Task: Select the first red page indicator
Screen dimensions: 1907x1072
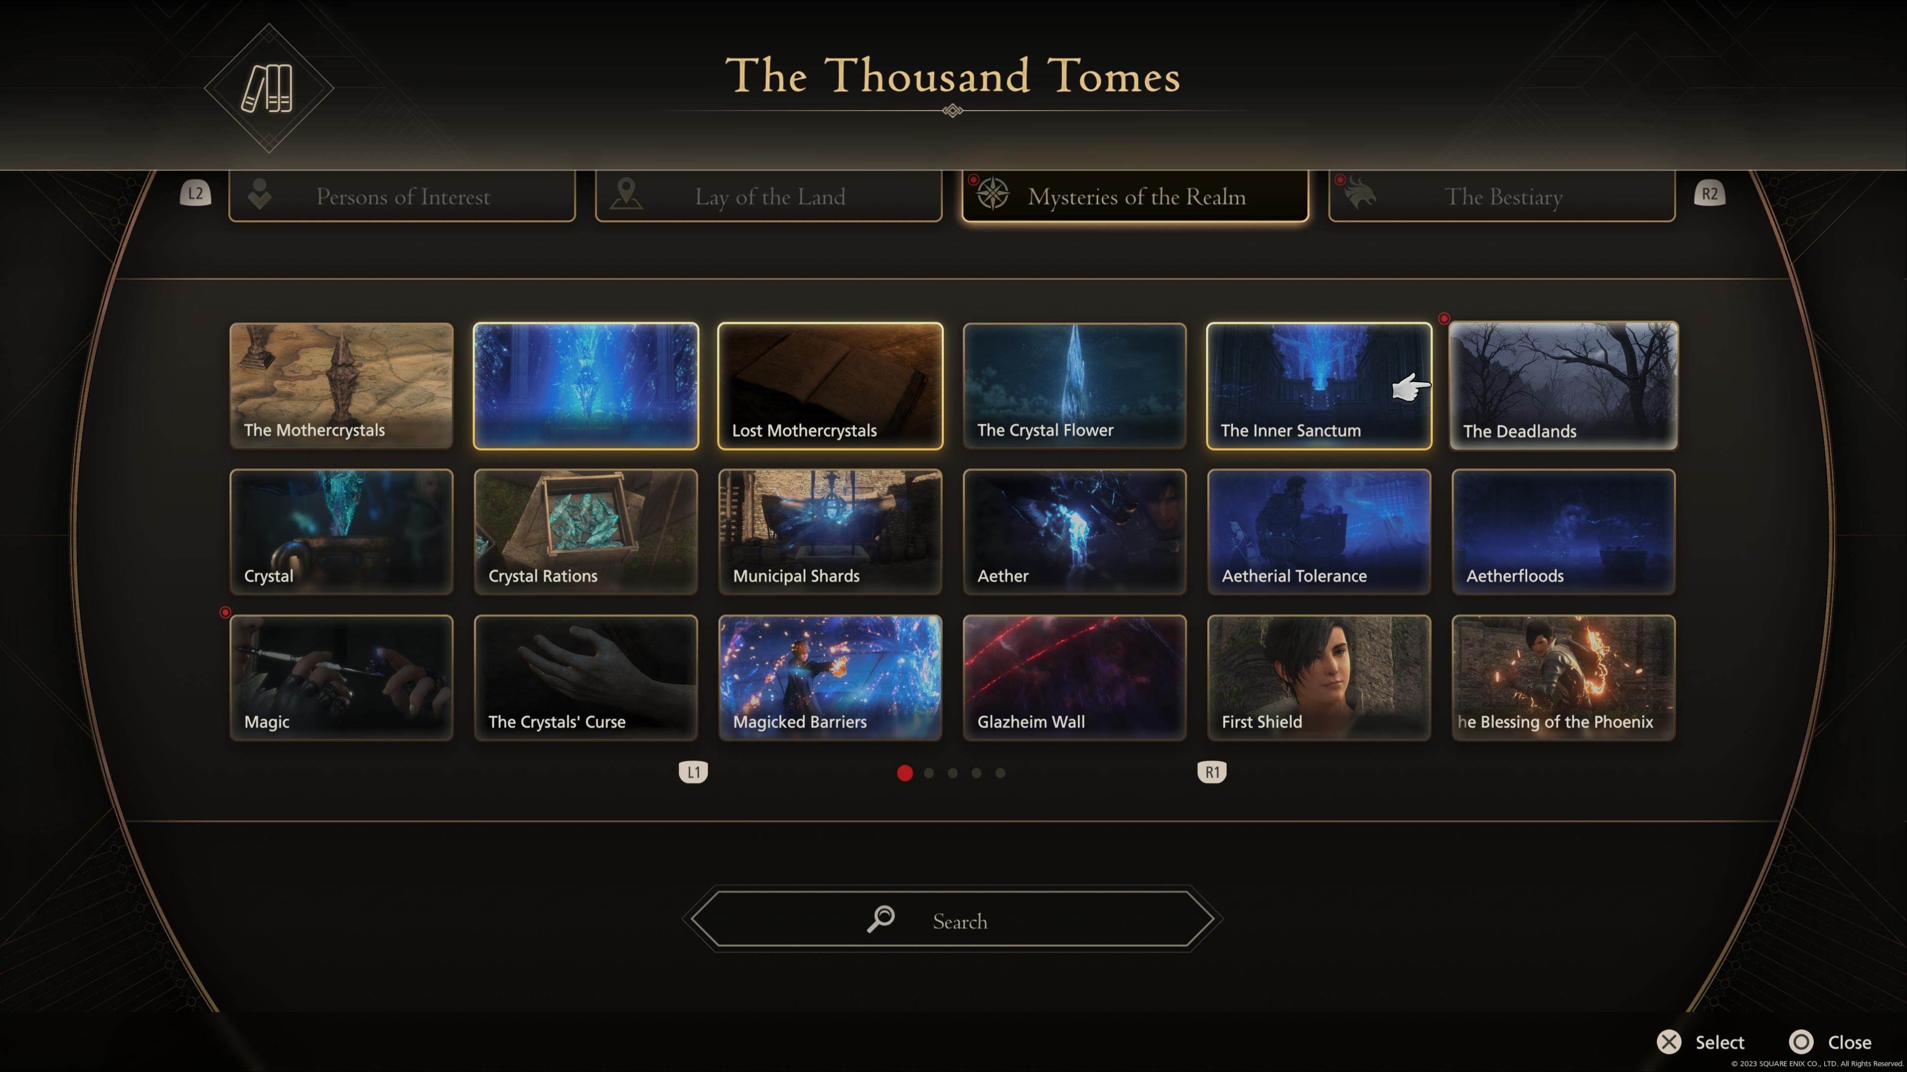Action: (x=904, y=772)
